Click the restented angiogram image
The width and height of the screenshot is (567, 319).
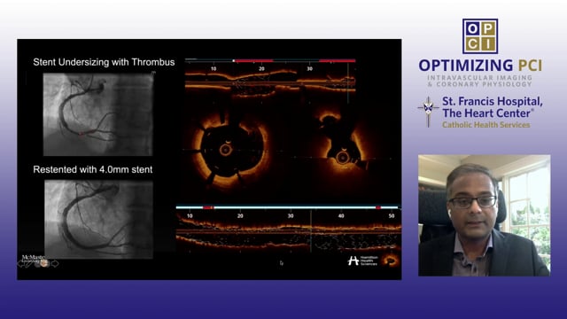point(98,219)
